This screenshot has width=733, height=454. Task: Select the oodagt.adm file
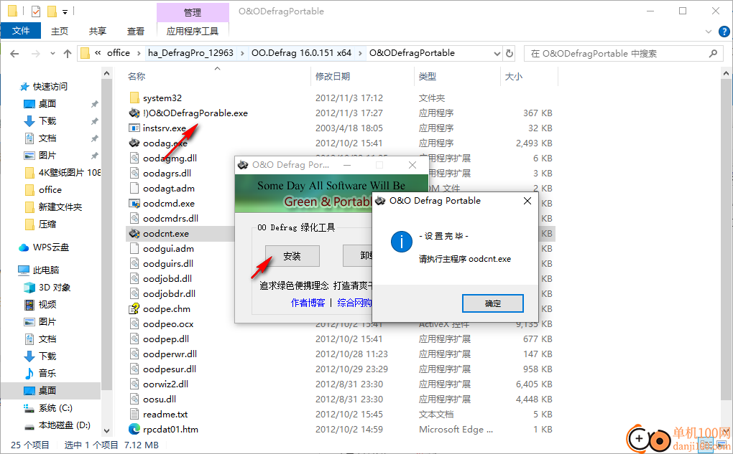pos(169,188)
